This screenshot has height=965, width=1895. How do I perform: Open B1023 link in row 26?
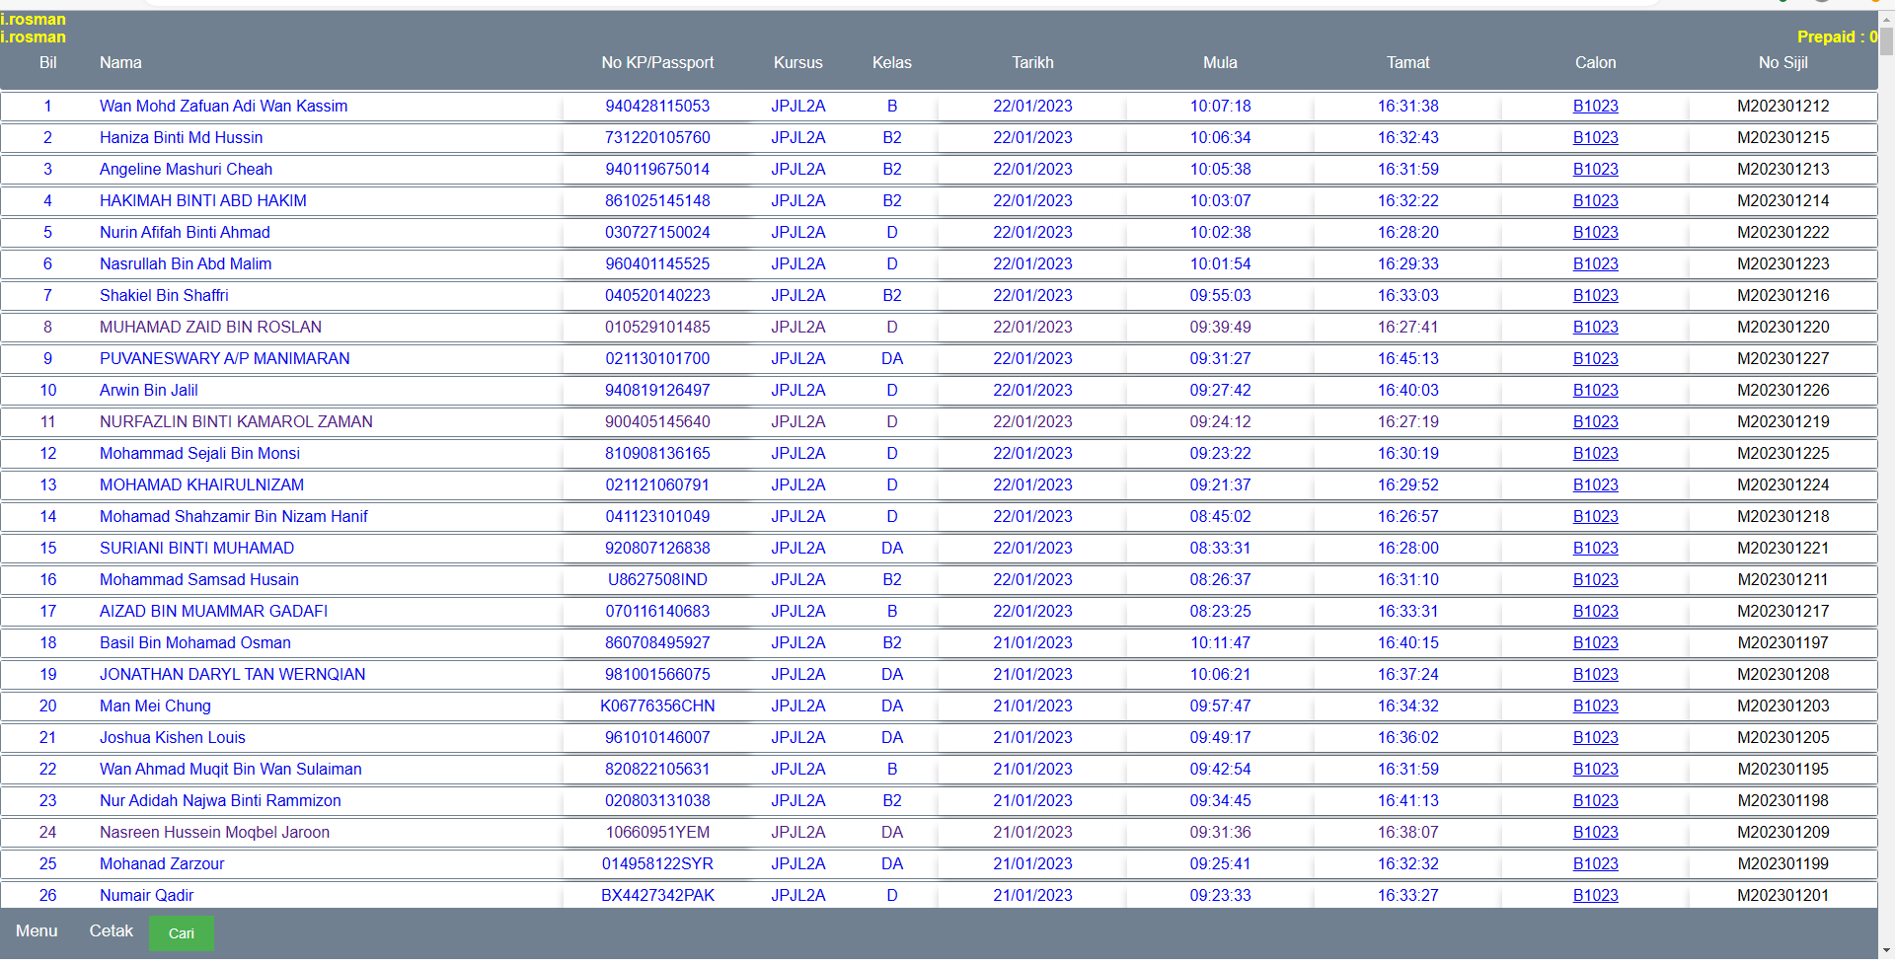tap(1595, 895)
